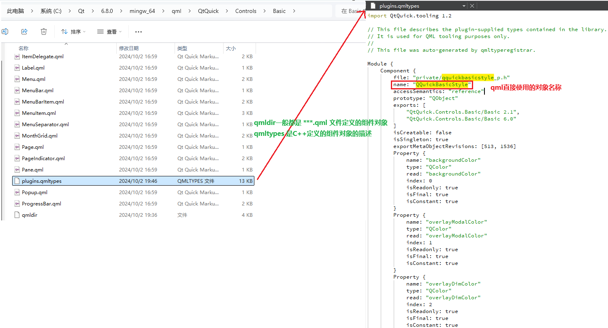Select the ProgressBar.qml file icon

pyautogui.click(x=17, y=203)
